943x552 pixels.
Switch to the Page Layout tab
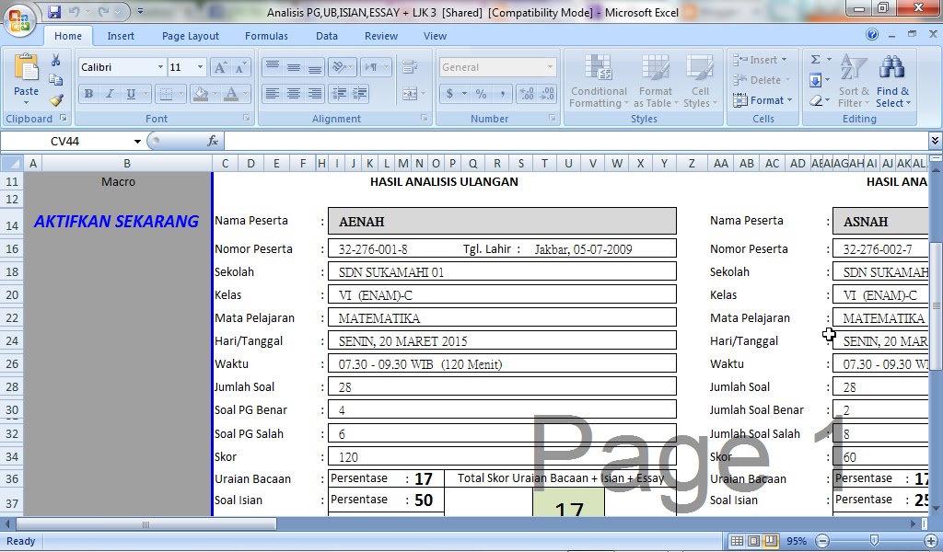click(190, 36)
